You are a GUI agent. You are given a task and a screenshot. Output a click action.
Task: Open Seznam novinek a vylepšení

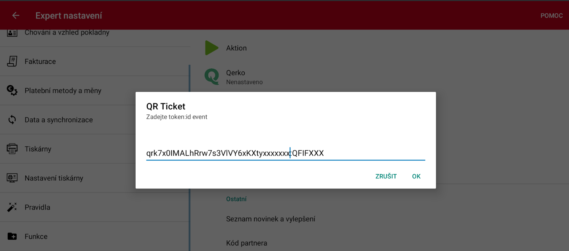point(271,219)
